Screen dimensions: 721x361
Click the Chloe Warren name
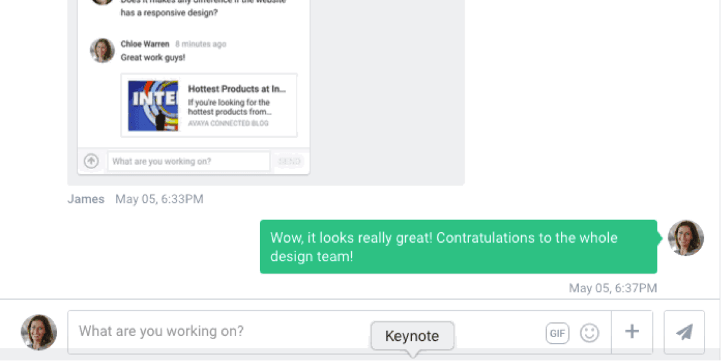pyautogui.click(x=144, y=44)
